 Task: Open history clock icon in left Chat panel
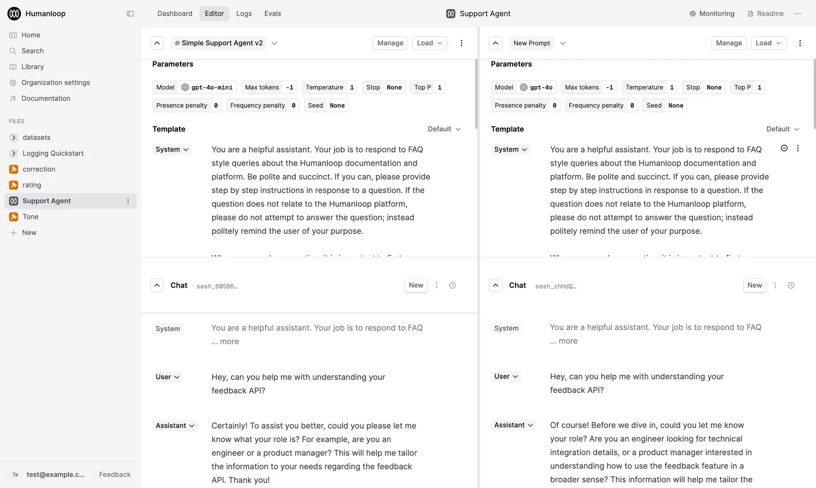click(x=452, y=285)
